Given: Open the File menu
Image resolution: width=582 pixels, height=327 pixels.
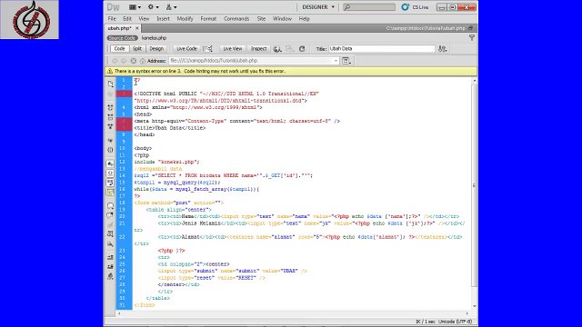Looking at the screenshot, I should [112, 18].
